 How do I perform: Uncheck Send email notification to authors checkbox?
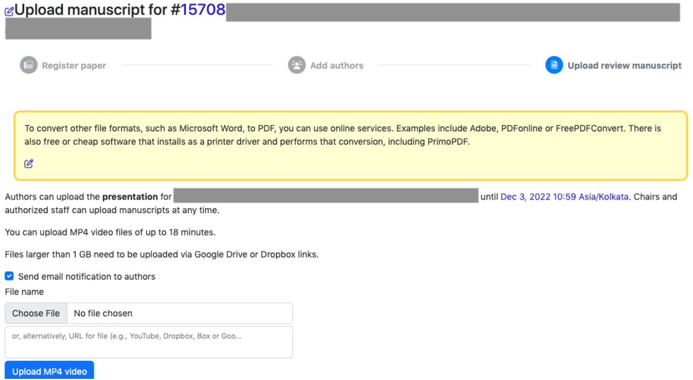pyautogui.click(x=9, y=276)
